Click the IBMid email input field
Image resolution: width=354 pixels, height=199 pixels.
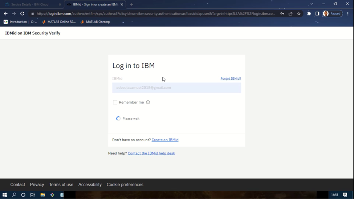(x=176, y=88)
